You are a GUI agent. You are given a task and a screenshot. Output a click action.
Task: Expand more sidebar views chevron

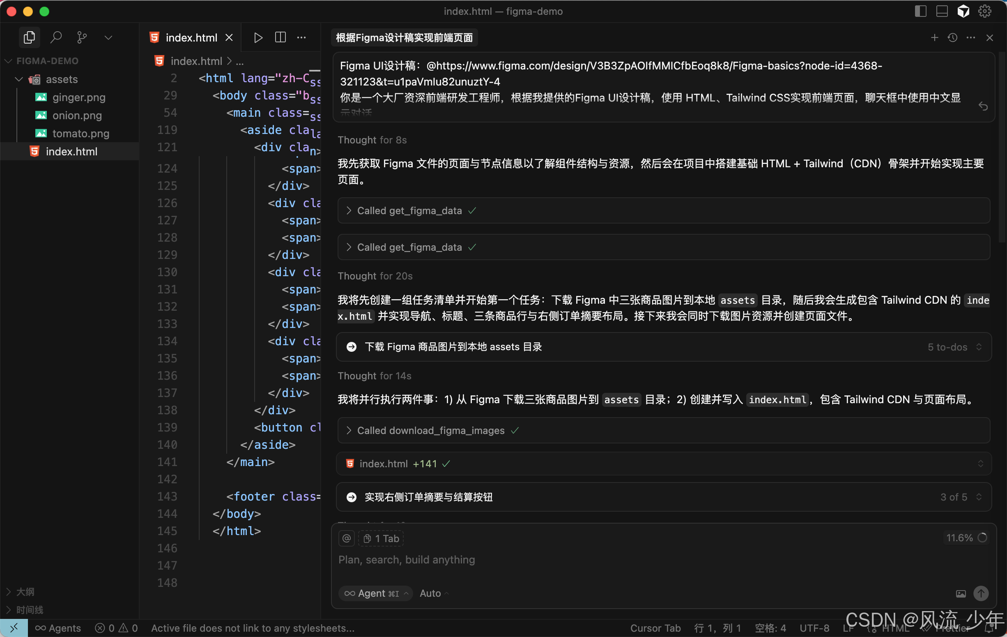(x=108, y=38)
